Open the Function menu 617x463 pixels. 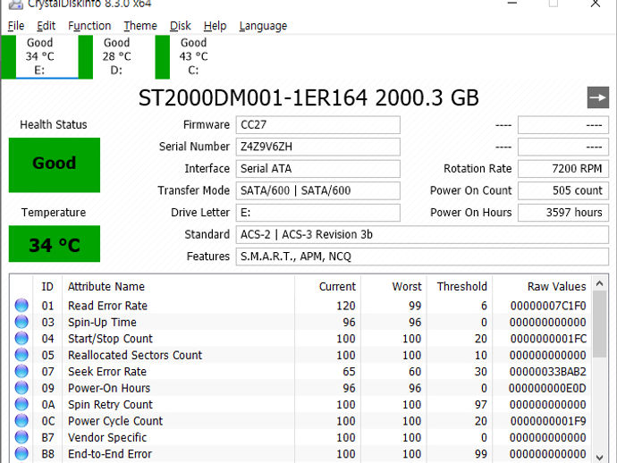[89, 26]
